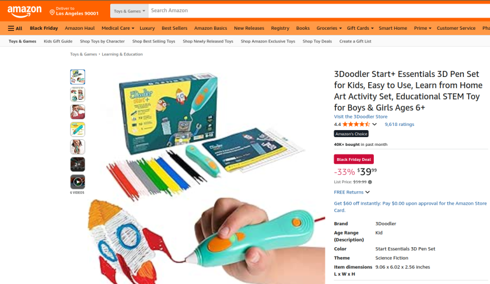The height and width of the screenshot is (284, 490).
Task: Play the 6 videos thumbnail
Action: tap(78, 182)
